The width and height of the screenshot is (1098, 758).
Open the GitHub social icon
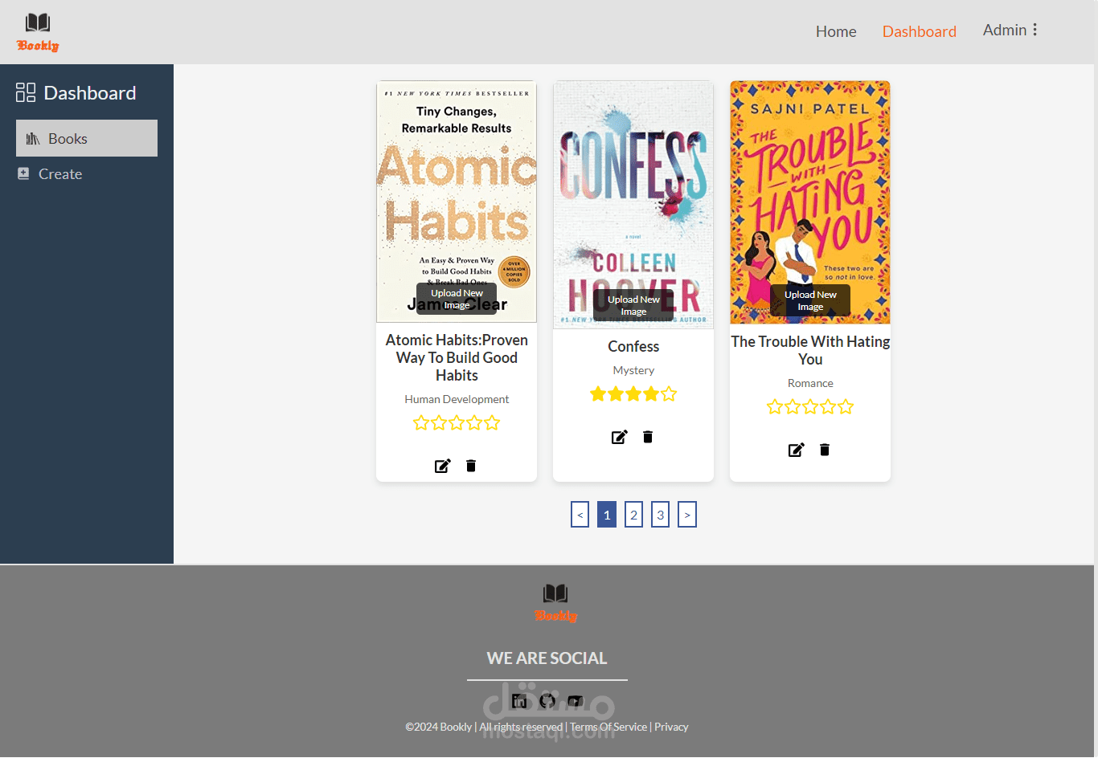pyautogui.click(x=547, y=701)
